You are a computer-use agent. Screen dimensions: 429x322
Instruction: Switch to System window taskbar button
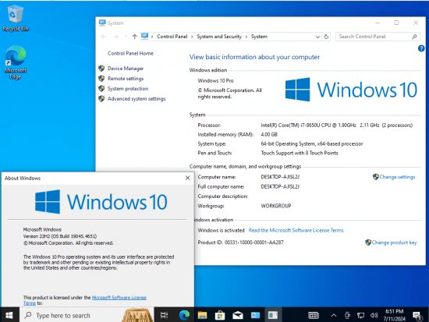click(255, 316)
